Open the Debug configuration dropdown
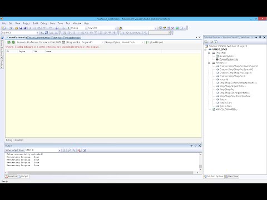 click(x=86, y=28)
